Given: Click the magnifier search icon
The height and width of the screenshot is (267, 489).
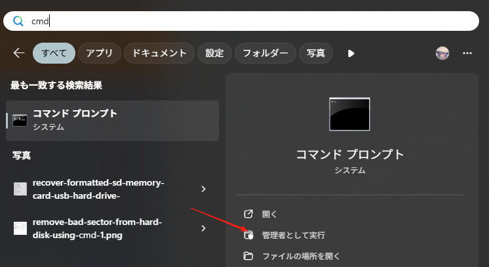Looking at the screenshot, I should (18, 21).
